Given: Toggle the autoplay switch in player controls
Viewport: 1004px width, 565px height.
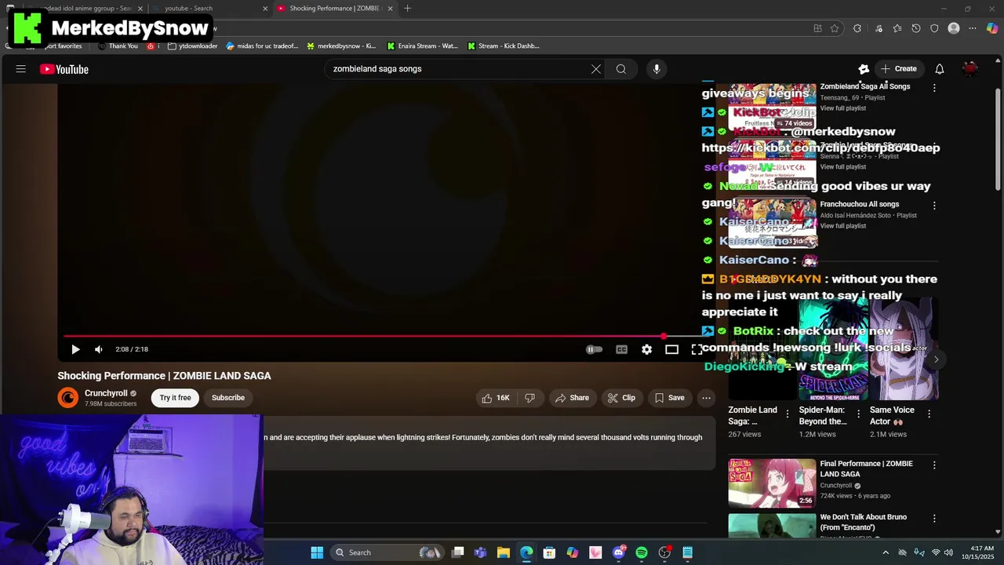Looking at the screenshot, I should pyautogui.click(x=595, y=349).
